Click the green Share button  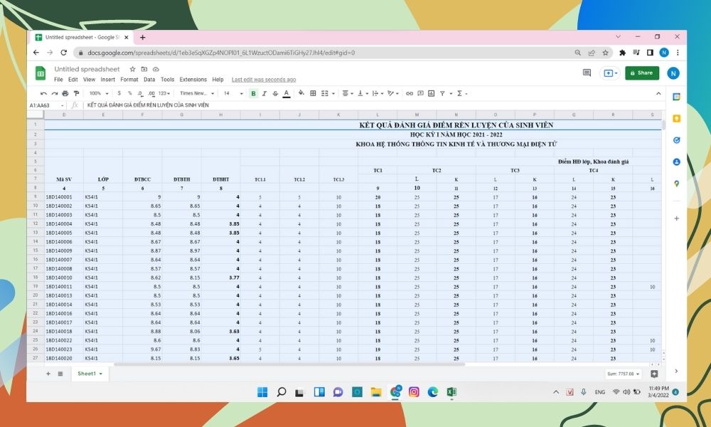(x=641, y=73)
